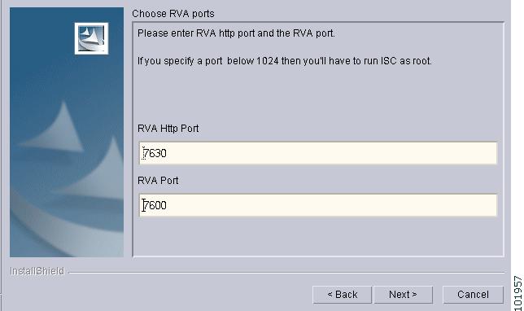Screen dimensions: 524x311
Task: Select the 7630 port value text
Action: click(155, 153)
